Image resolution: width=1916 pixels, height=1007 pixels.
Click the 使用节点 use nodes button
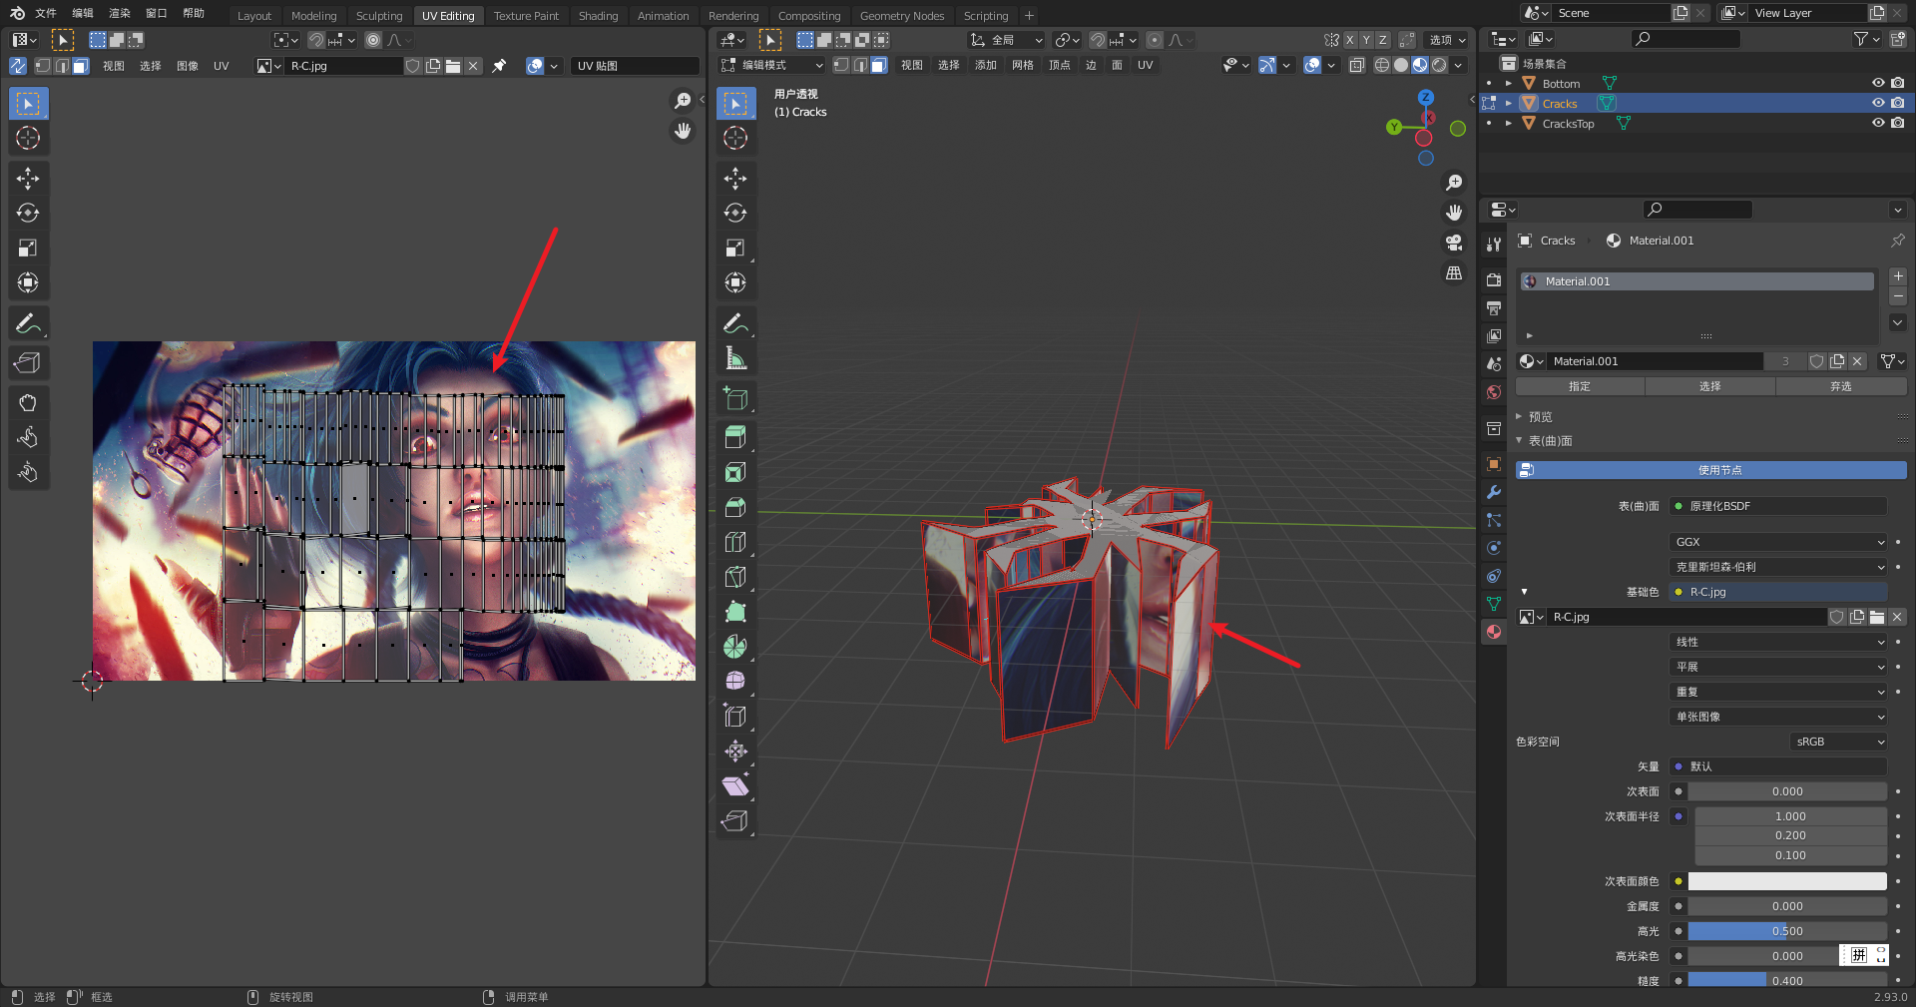1711,470
